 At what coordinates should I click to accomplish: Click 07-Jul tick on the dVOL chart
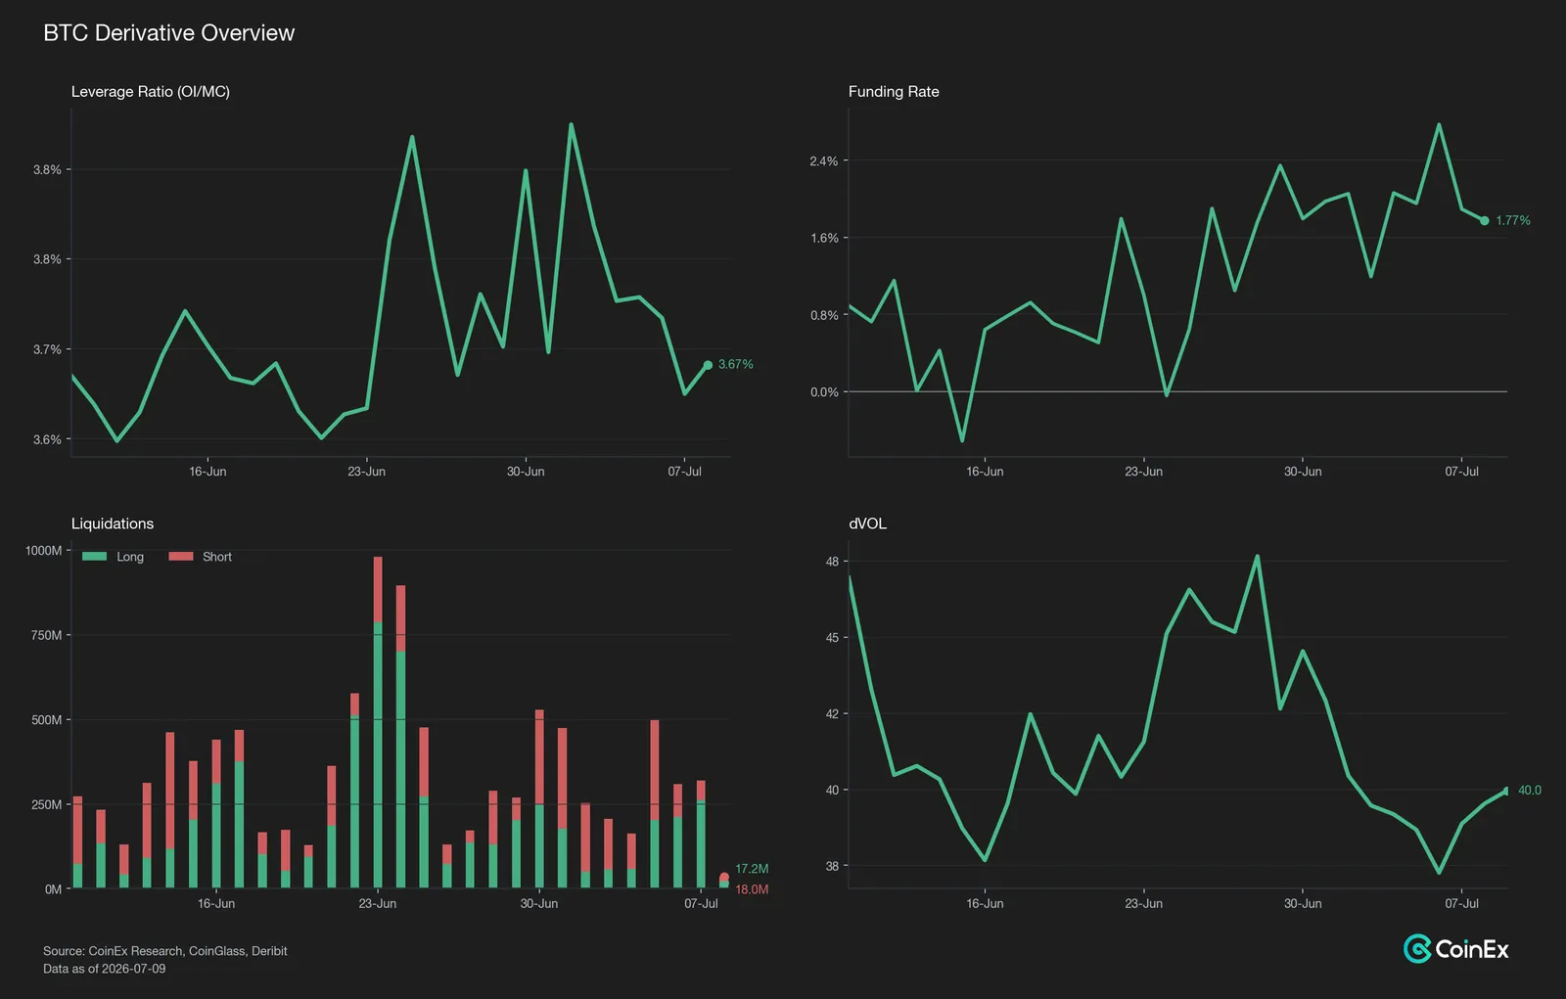coord(1462,904)
